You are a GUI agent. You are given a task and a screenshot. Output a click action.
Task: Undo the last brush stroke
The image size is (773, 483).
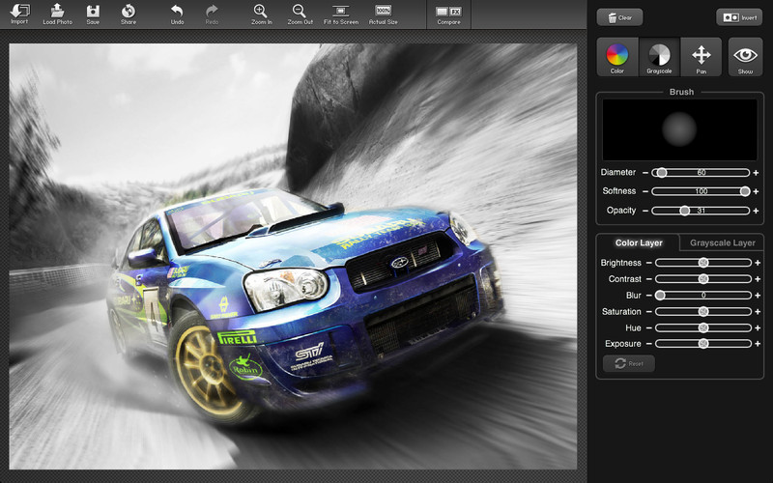pos(177,13)
